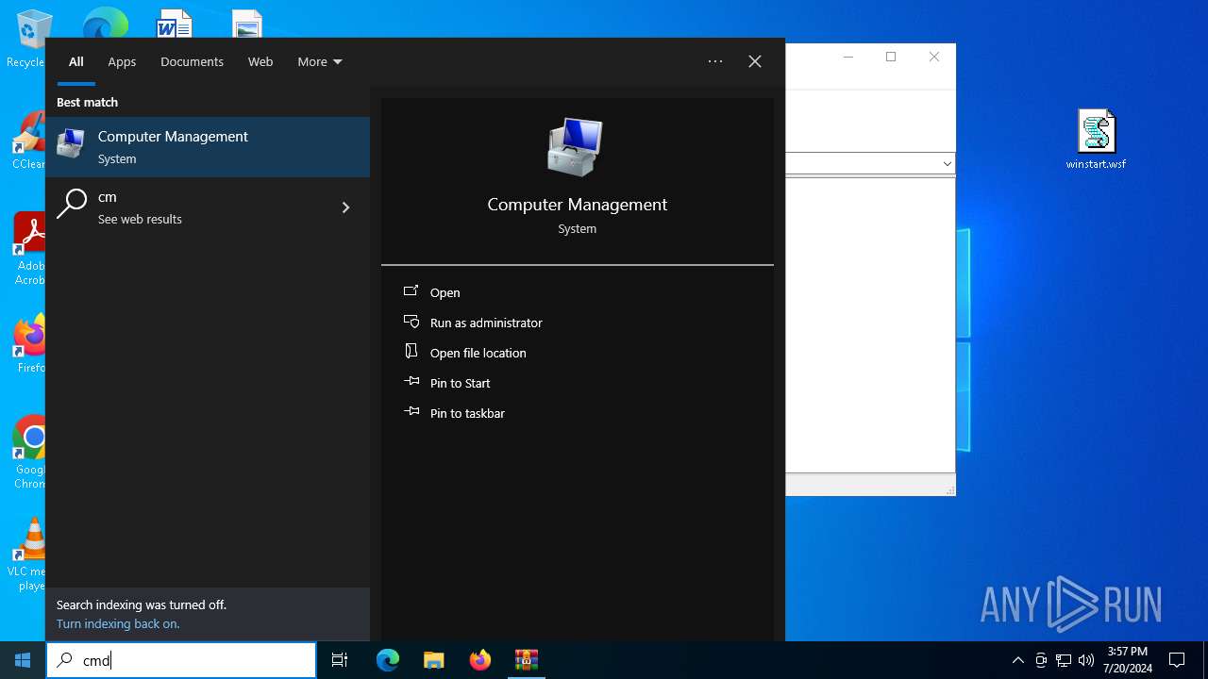Click the Open file location icon
The image size is (1208, 679).
411,351
